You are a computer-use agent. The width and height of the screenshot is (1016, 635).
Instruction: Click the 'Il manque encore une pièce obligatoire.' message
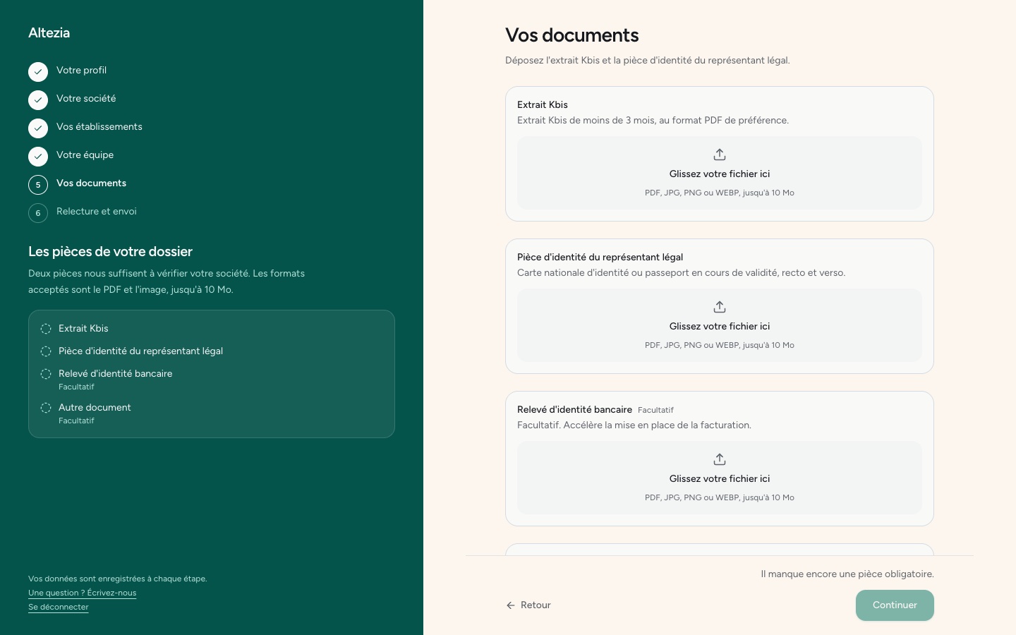847,574
